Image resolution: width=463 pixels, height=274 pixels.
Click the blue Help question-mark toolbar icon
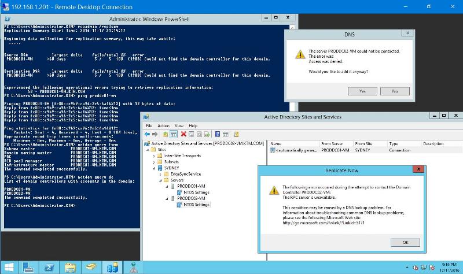tap(218, 134)
